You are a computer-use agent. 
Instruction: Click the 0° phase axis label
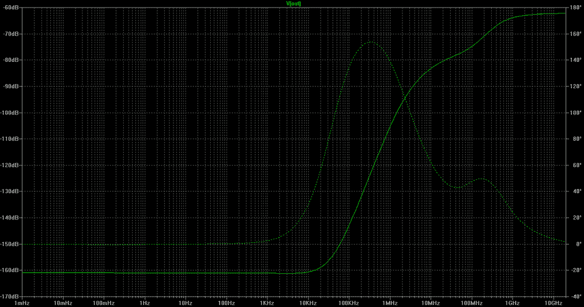tap(578, 244)
